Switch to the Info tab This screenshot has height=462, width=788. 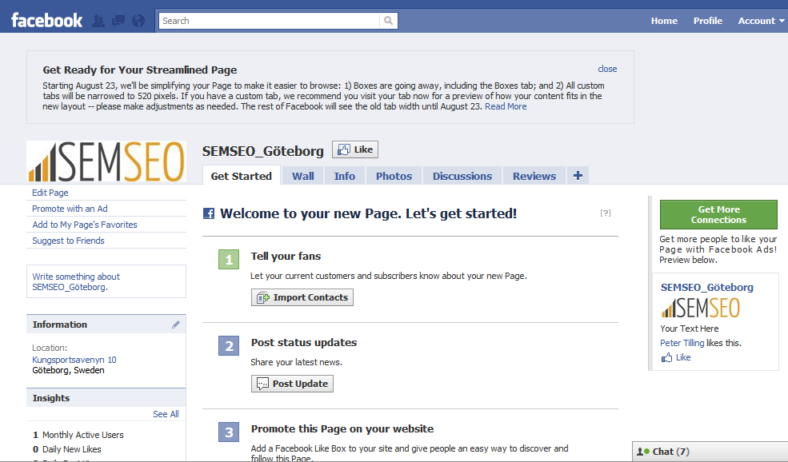point(344,176)
